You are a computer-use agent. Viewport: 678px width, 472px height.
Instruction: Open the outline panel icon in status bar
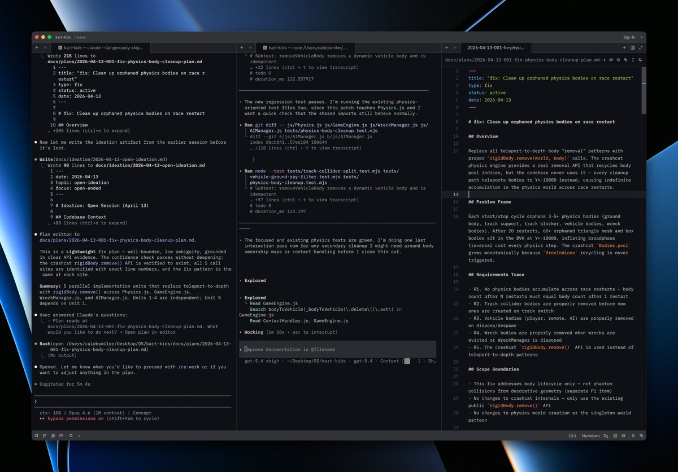tap(61, 436)
